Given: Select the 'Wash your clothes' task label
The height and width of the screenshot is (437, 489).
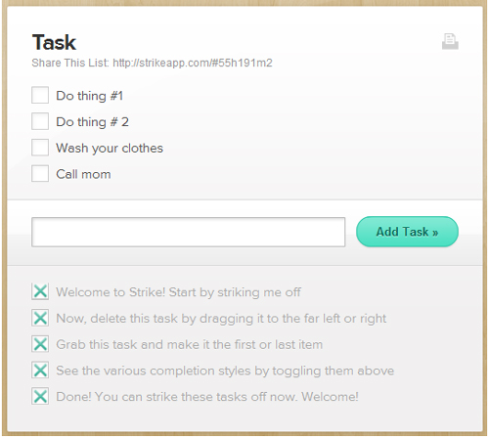Looking at the screenshot, I should tap(110, 149).
